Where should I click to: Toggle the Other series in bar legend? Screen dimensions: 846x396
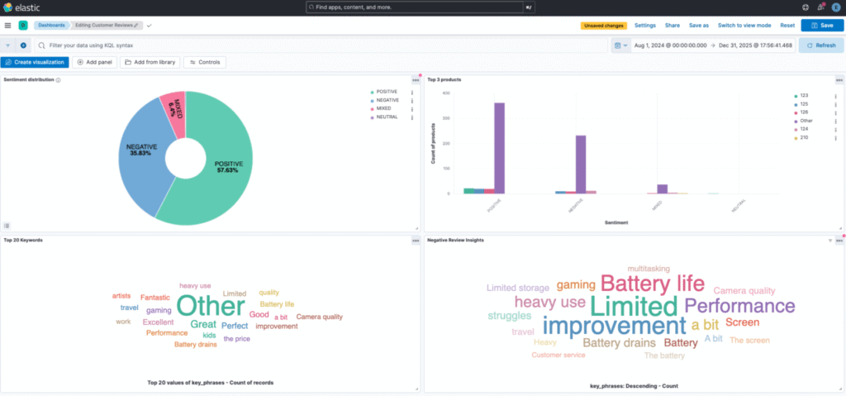point(807,121)
